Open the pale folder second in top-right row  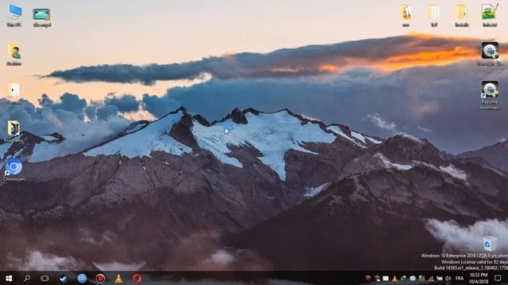coord(434,15)
